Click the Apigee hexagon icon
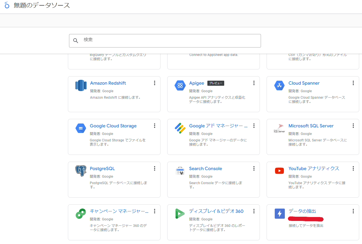The image size is (362, 244). [180, 85]
